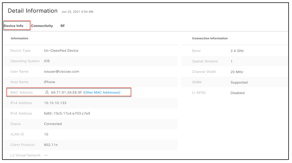Click the private MAC icon beside the address
The height and width of the screenshot is (163, 292).
[x=47, y=93]
